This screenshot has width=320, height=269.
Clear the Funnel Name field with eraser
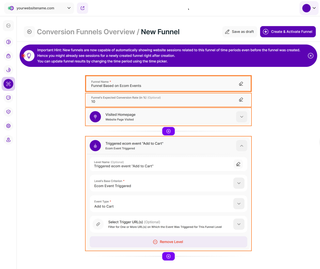pyautogui.click(x=241, y=84)
